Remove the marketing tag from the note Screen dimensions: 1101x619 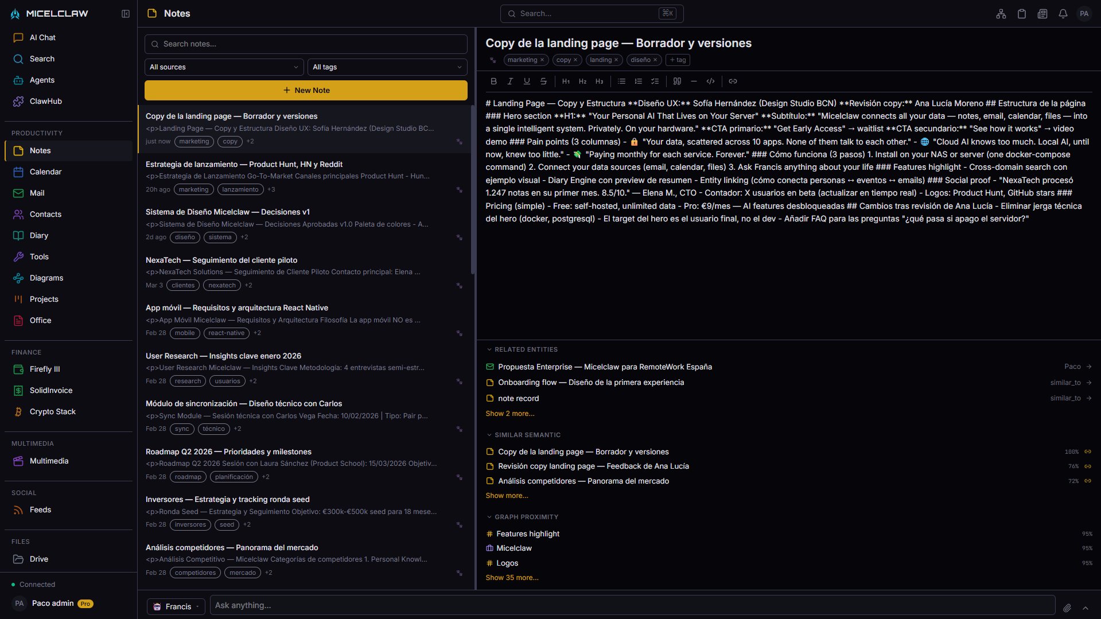pyautogui.click(x=540, y=60)
